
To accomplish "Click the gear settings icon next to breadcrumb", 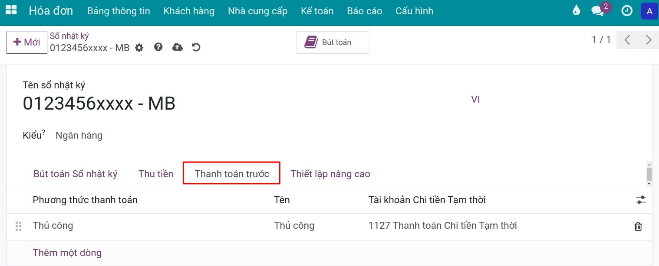I will pos(139,48).
